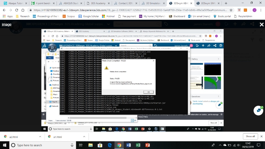Click the 'image' title label of the overlay
This screenshot has width=265, height=149.
tap(7, 24)
